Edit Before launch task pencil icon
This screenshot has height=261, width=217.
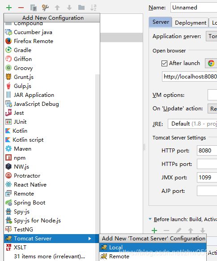(179, 231)
